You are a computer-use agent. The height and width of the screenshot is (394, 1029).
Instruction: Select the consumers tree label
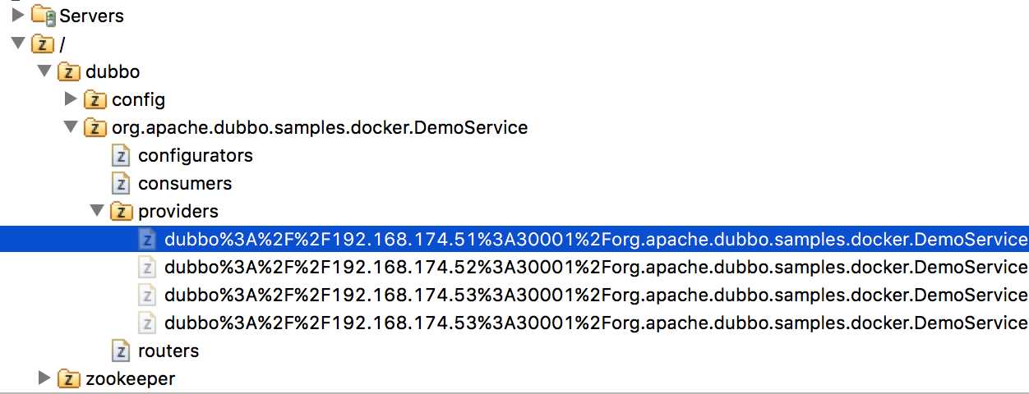click(185, 183)
